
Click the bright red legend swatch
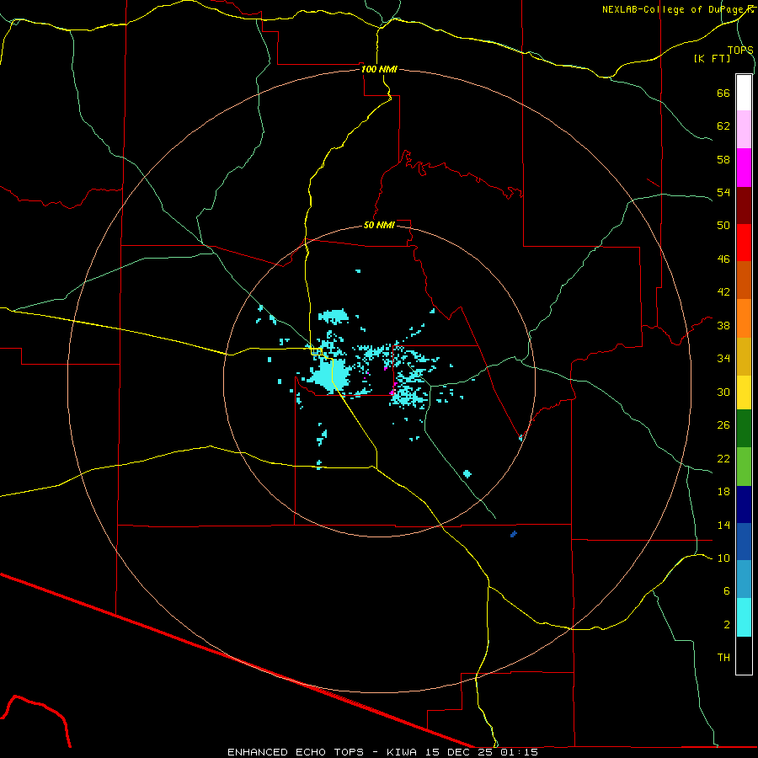(x=744, y=243)
